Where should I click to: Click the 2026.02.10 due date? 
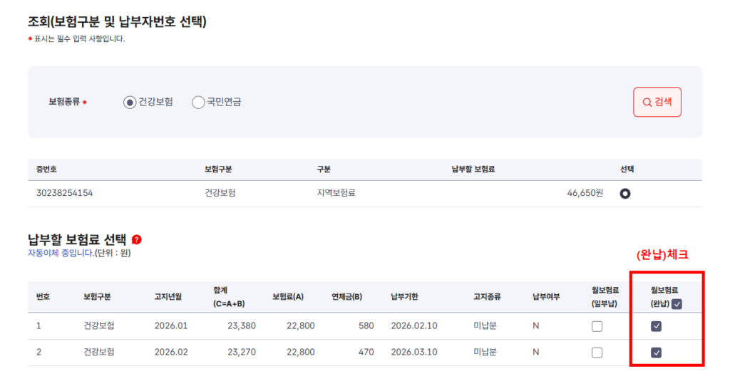click(414, 326)
